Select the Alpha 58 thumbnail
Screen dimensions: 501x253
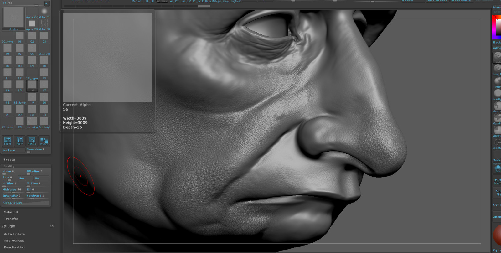pos(44,25)
